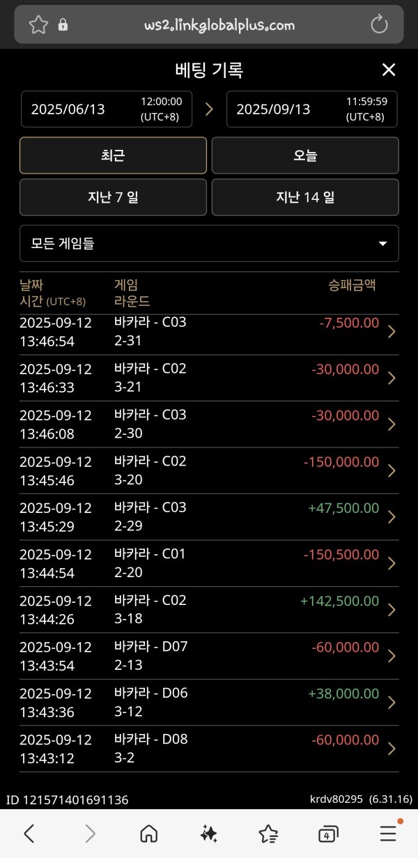Tap the forward navigation arrow
Screen dimensions: 418x858
pos(89,834)
